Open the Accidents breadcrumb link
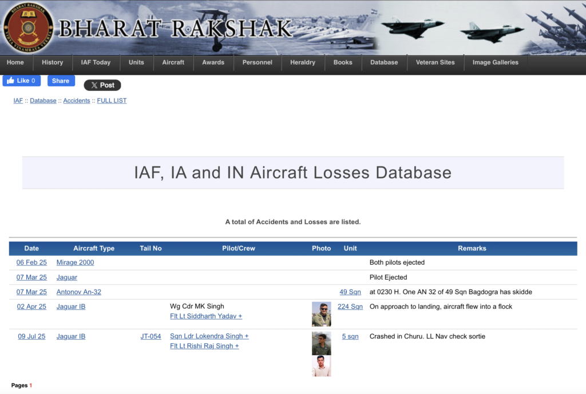The width and height of the screenshot is (586, 394). (77, 101)
